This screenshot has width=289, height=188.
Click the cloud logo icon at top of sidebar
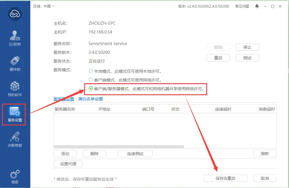tap(15, 13)
